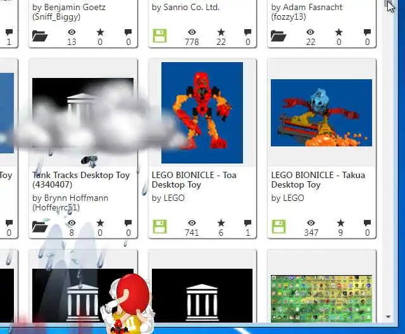
Task: Click the eye icon showing 347 views
Action: coord(311,222)
